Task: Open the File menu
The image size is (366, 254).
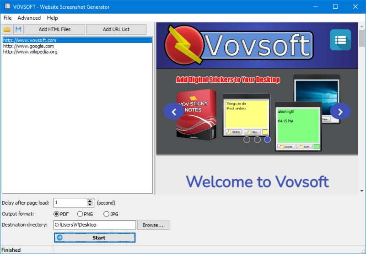Action: point(7,18)
